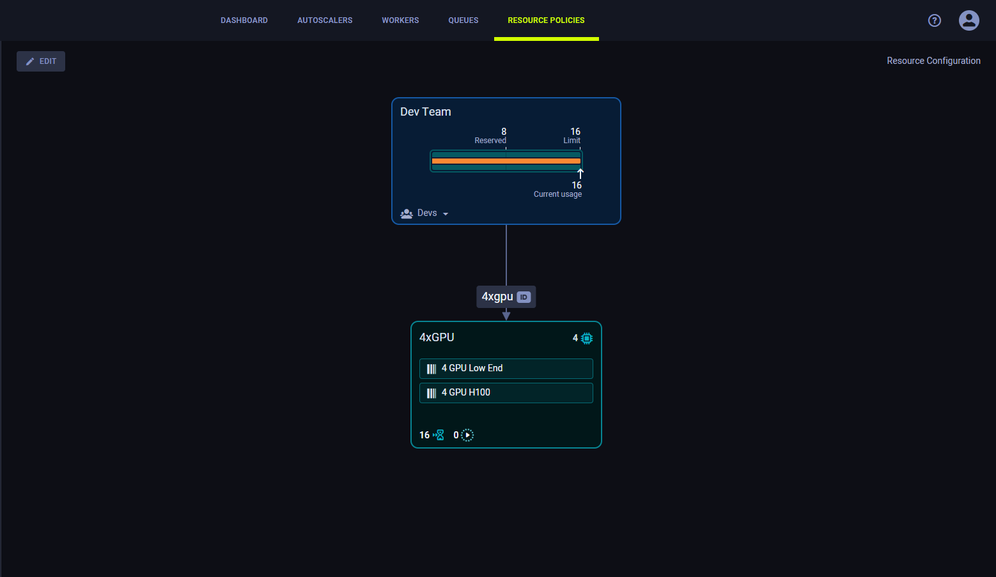The height and width of the screenshot is (577, 996).
Task: Click the dotted play icon showing 0 running
Action: click(467, 435)
